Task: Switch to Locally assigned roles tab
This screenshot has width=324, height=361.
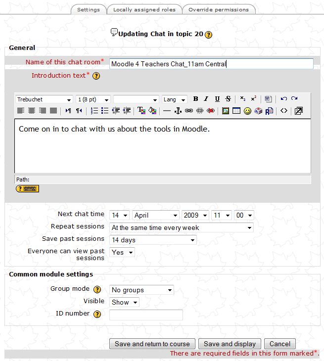Action: 144,9
